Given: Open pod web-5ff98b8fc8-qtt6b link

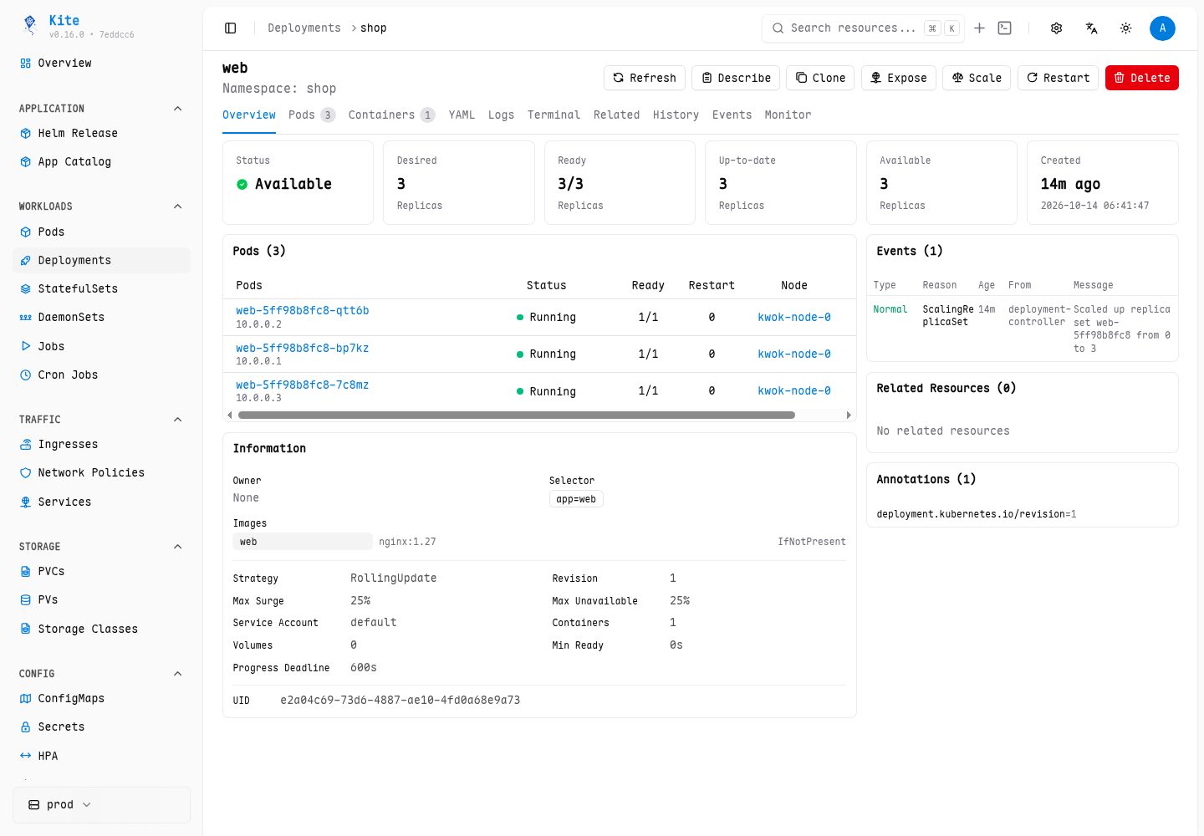Looking at the screenshot, I should point(302,311).
